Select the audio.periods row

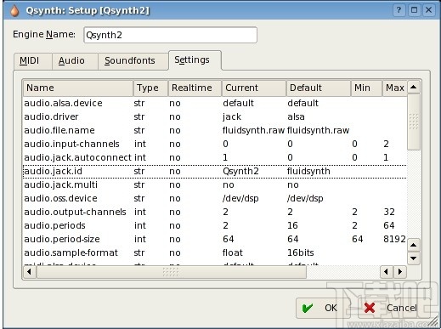pyautogui.click(x=215, y=225)
